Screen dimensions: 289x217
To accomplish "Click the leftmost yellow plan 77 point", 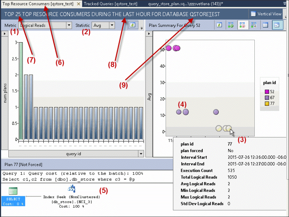I will (x=219, y=128).
